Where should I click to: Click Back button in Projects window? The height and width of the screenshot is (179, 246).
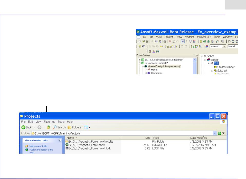(26, 127)
